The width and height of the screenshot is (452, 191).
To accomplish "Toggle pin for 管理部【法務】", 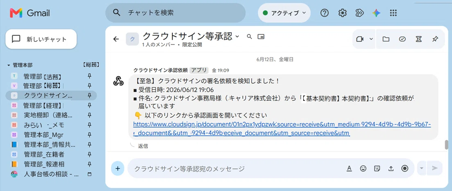I will (89, 76).
